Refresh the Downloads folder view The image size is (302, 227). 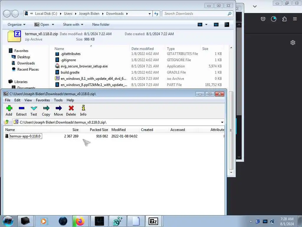(156, 14)
